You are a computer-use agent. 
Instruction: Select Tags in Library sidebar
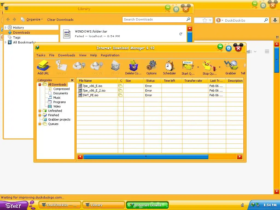pyautogui.click(x=17, y=37)
